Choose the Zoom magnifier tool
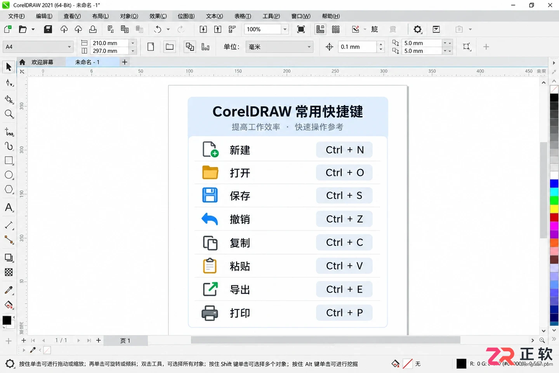 (x=9, y=114)
